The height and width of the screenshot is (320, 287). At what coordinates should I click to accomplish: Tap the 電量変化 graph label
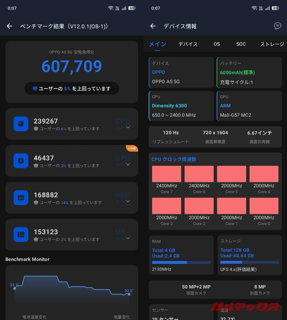(x=122, y=317)
